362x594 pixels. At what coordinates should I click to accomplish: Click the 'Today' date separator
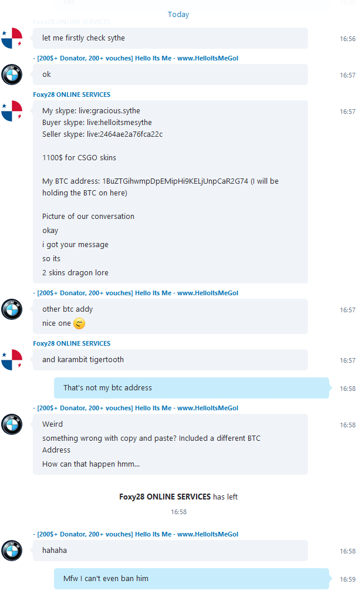178,15
